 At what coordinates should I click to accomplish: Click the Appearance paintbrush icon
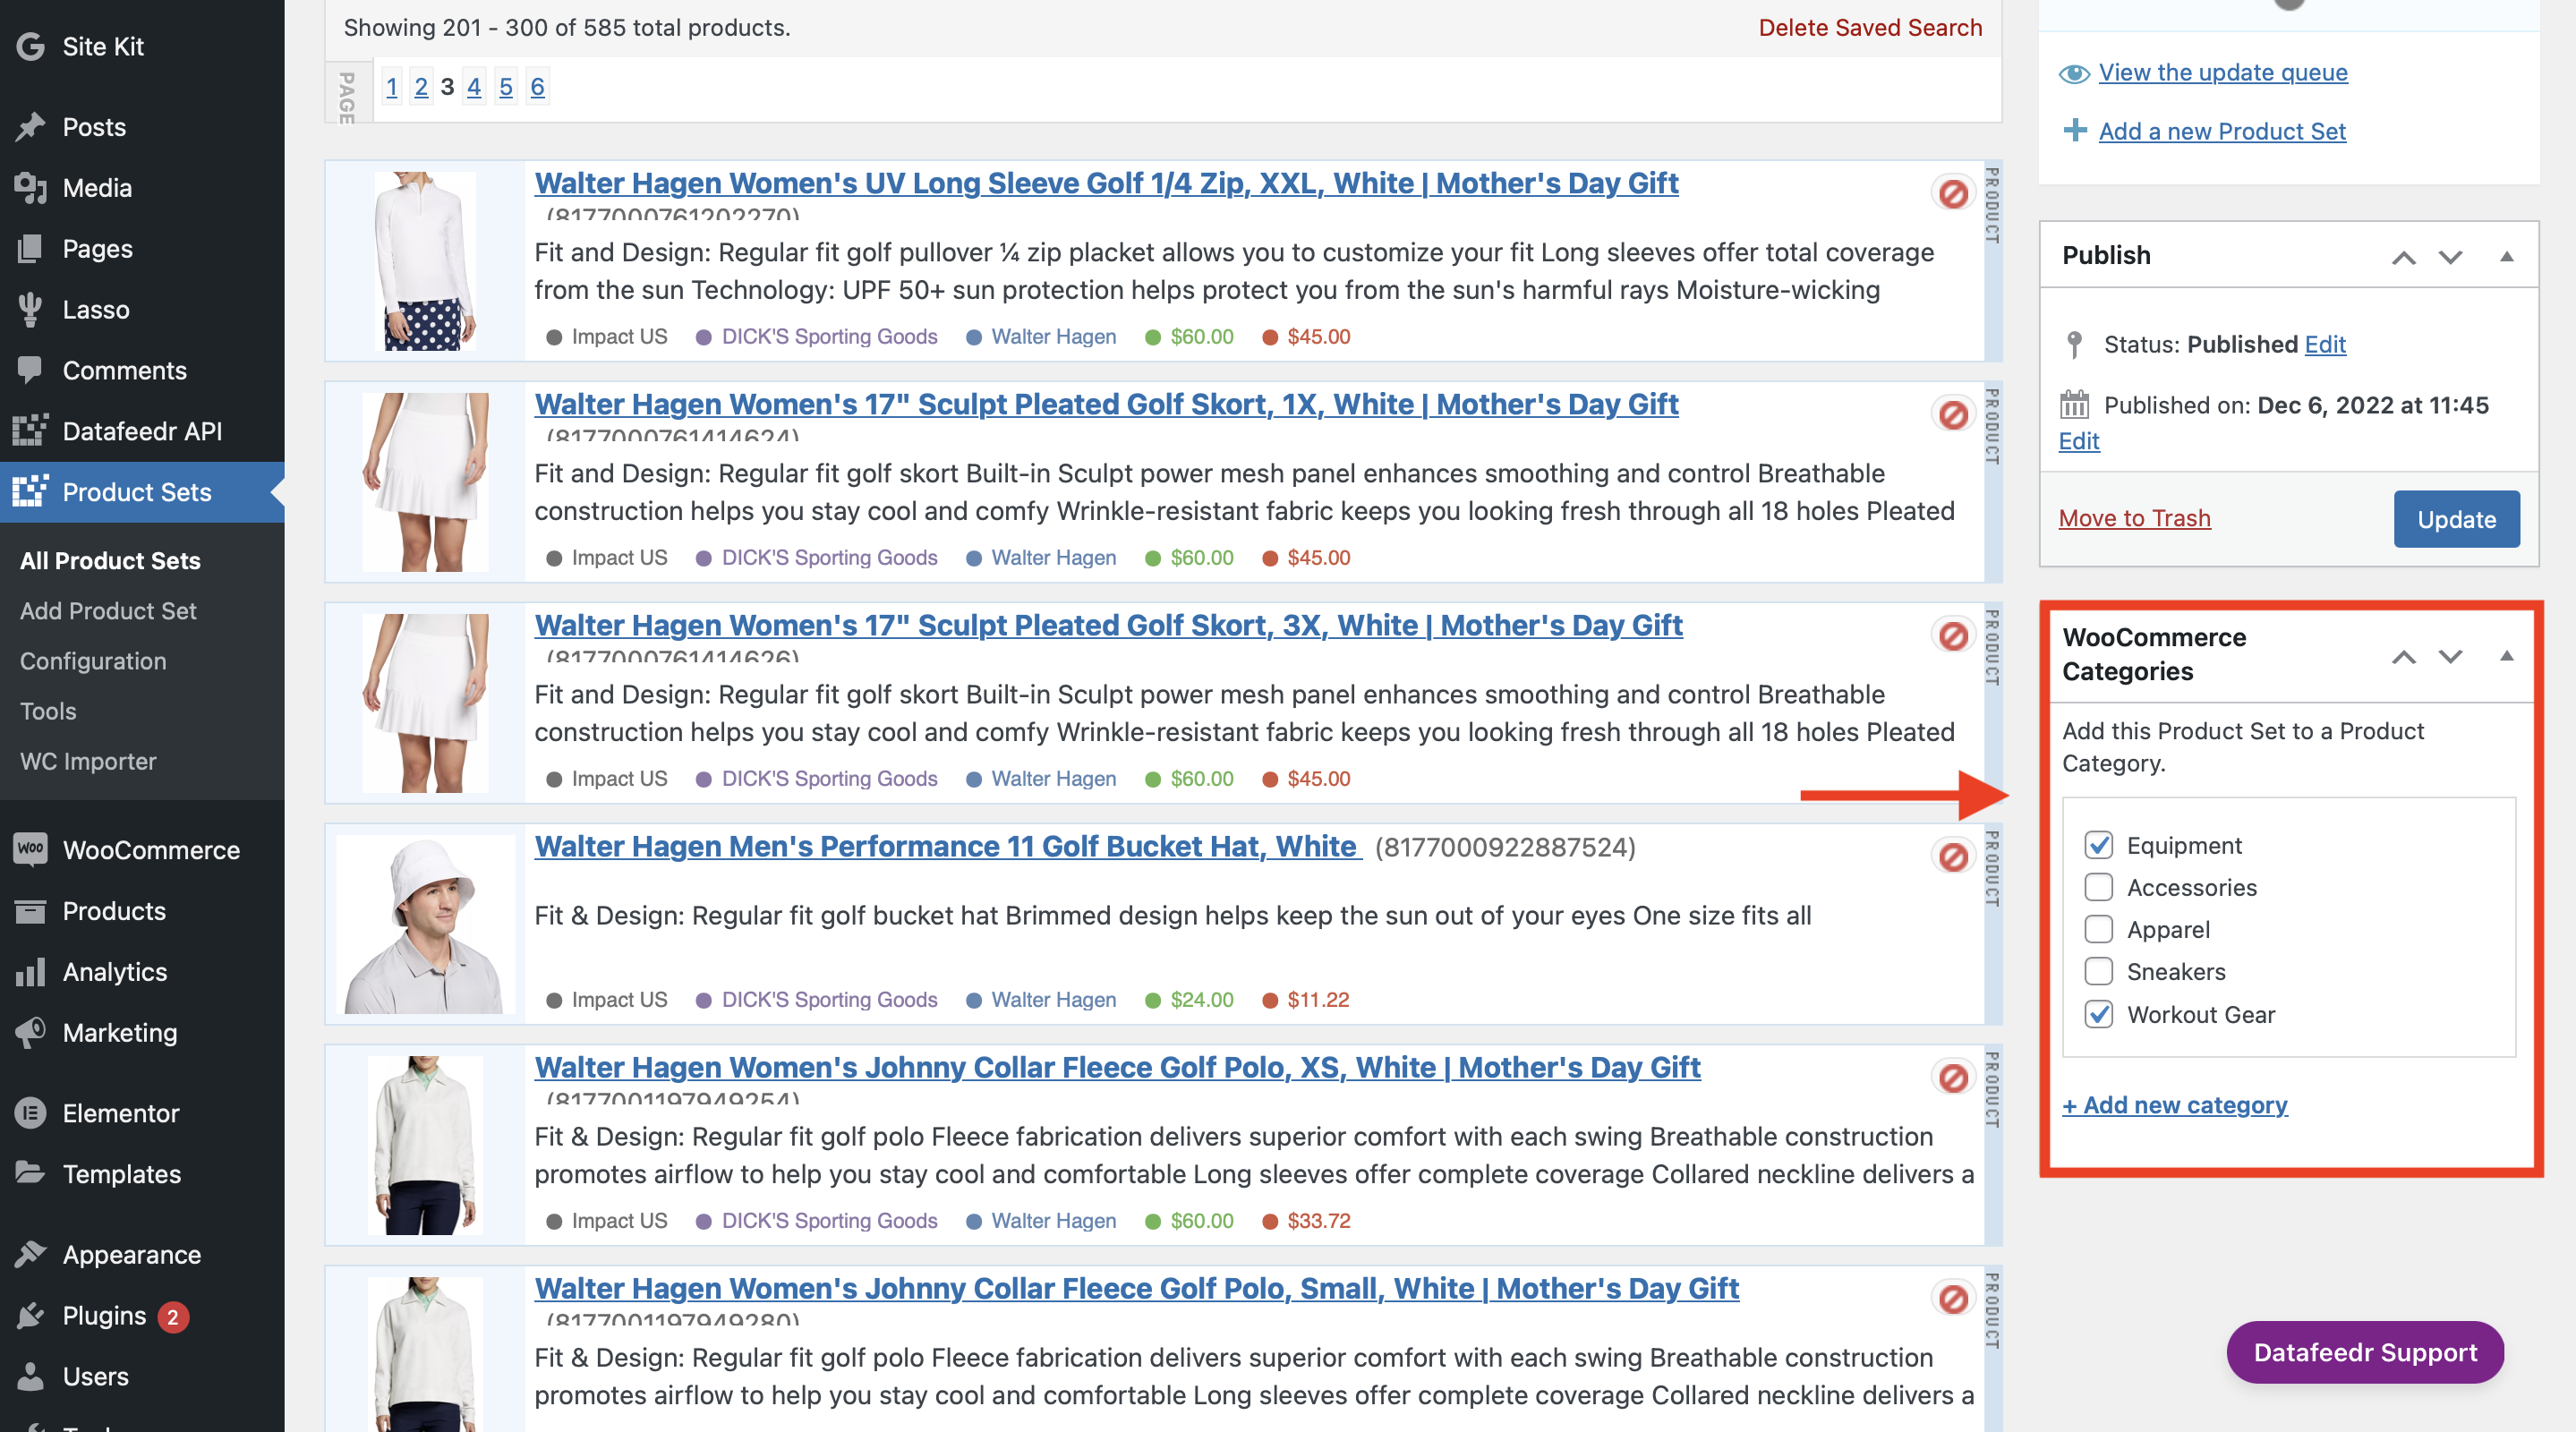click(x=31, y=1254)
